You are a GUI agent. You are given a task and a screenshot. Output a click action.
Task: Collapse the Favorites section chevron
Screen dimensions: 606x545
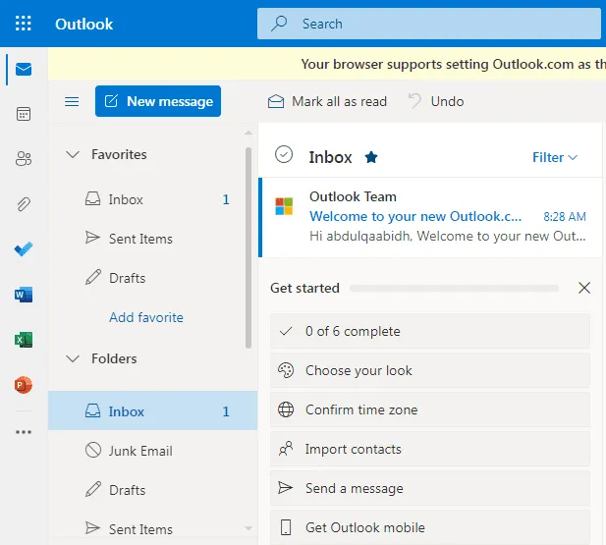click(x=73, y=154)
